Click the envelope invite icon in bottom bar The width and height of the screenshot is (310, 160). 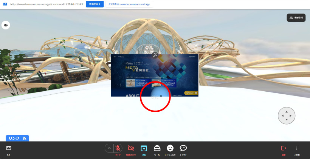(x=9, y=148)
